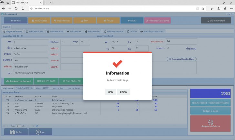Click the X-CODE cell 1000023
235x140 pixels.
[x=39, y=103]
